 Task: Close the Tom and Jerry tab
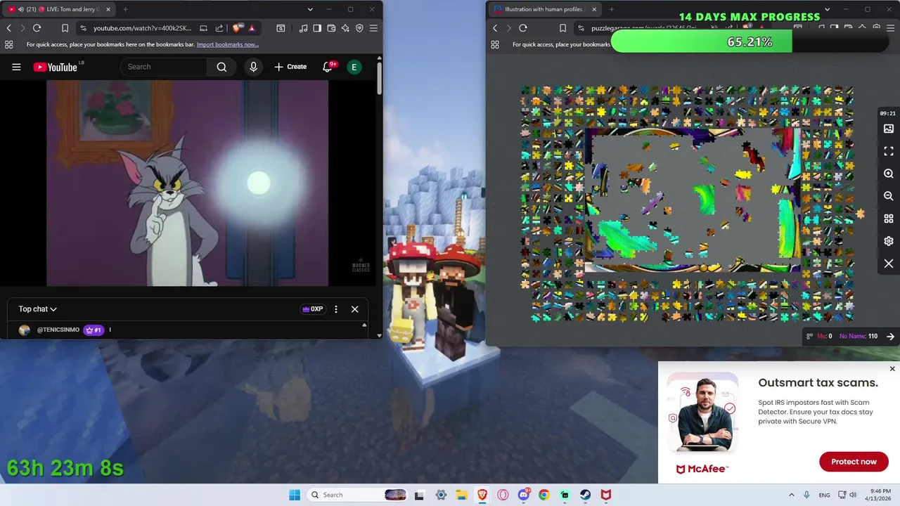[108, 9]
